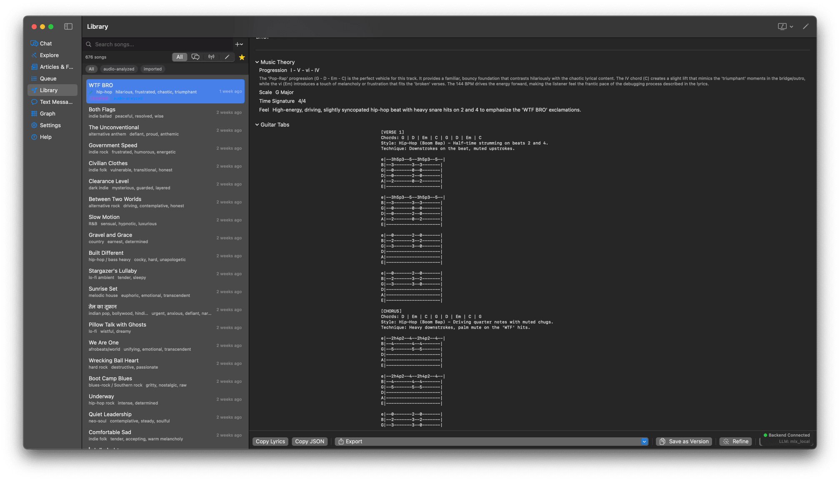Open the Help section
840x480 pixels.
click(x=52, y=137)
